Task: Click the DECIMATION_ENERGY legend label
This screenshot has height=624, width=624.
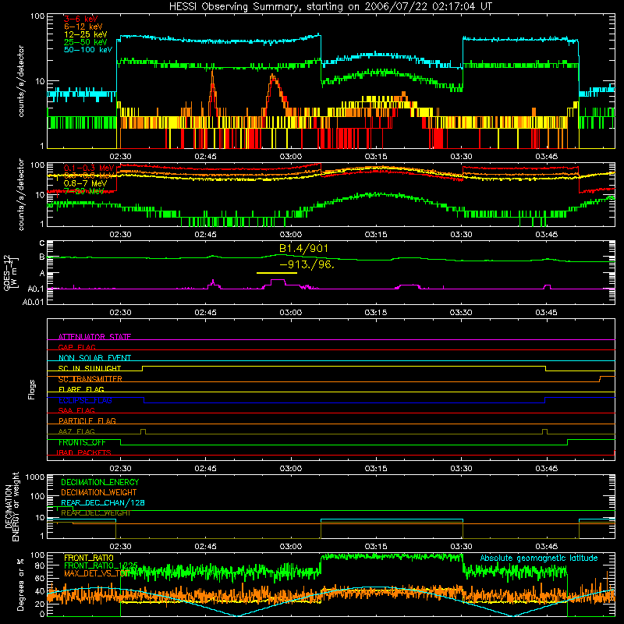Action: tap(100, 482)
